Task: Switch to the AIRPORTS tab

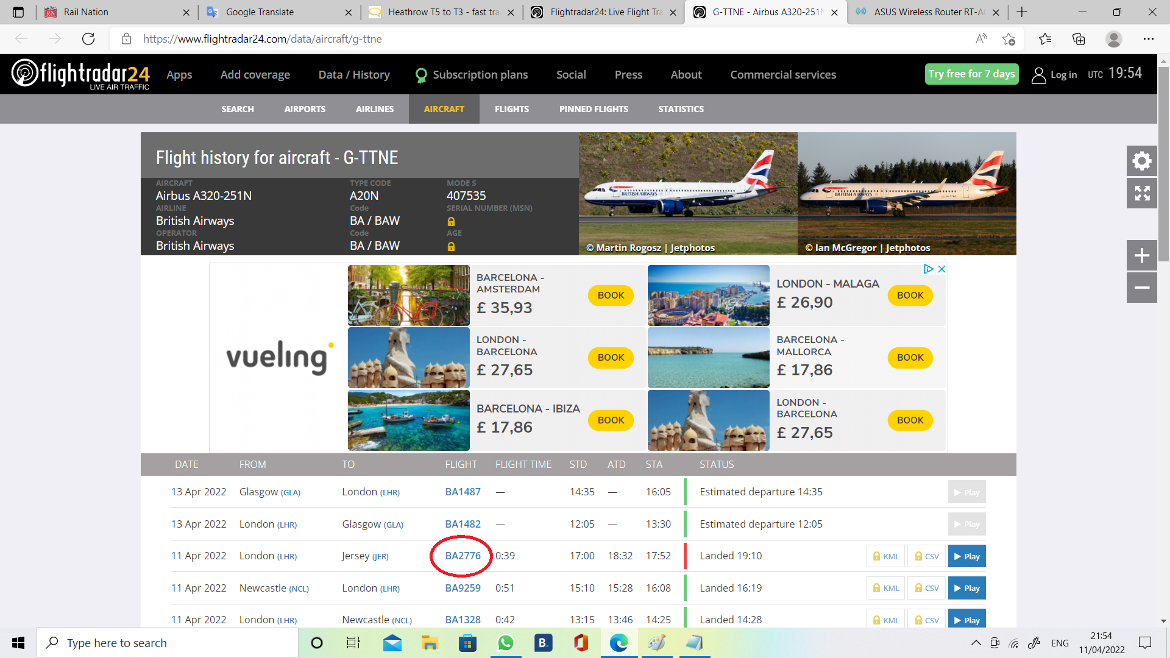Action: 305,109
